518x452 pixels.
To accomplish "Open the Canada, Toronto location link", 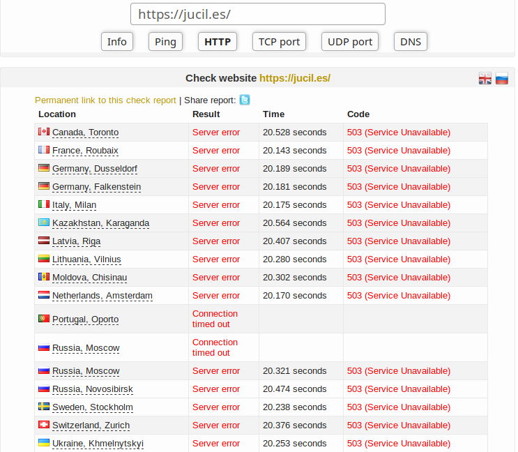I will (86, 132).
